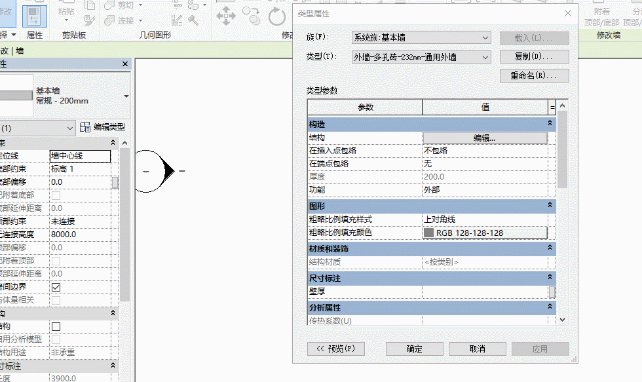Click the 标高 1 base constraint value
The height and width of the screenshot is (382, 642).
click(x=80, y=169)
